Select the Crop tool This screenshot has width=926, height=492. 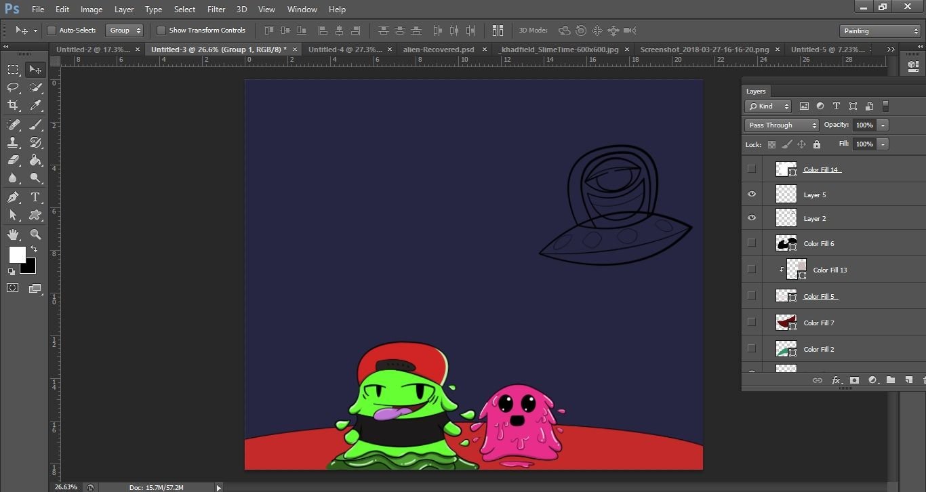13,105
